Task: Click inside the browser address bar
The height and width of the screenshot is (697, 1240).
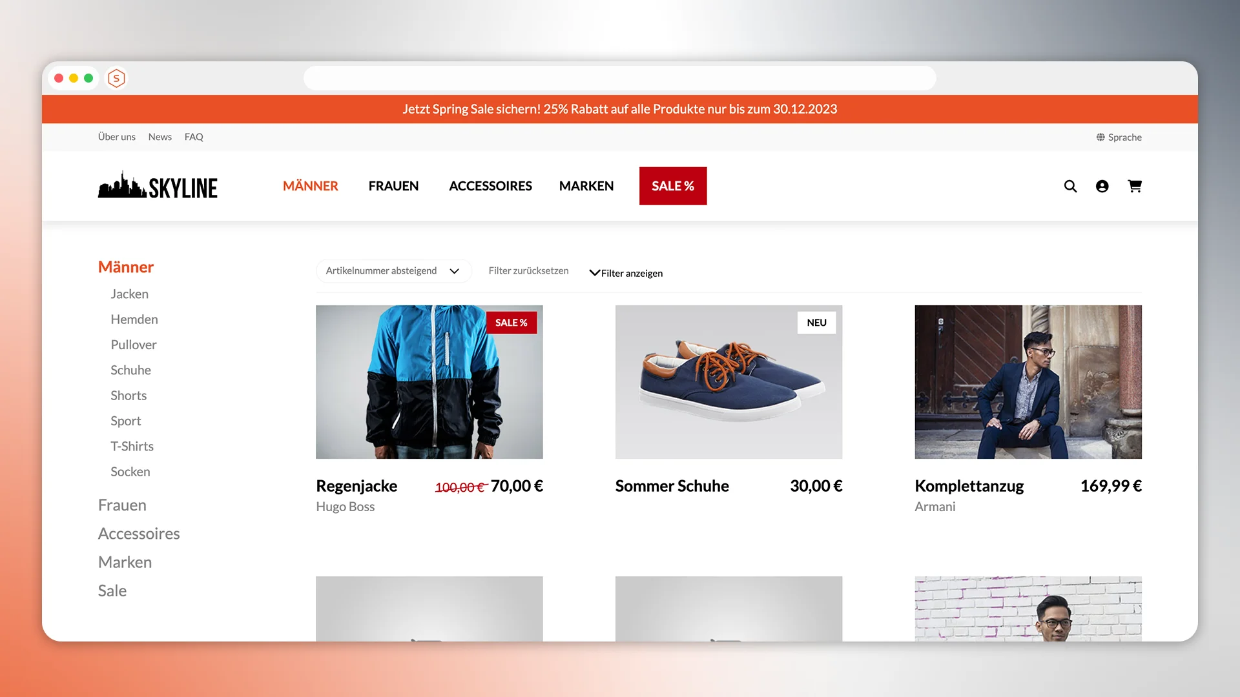Action: pyautogui.click(x=620, y=78)
